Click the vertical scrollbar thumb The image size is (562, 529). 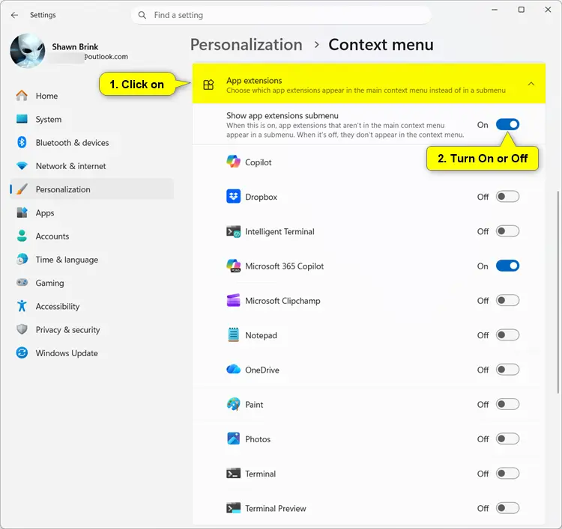point(558,293)
